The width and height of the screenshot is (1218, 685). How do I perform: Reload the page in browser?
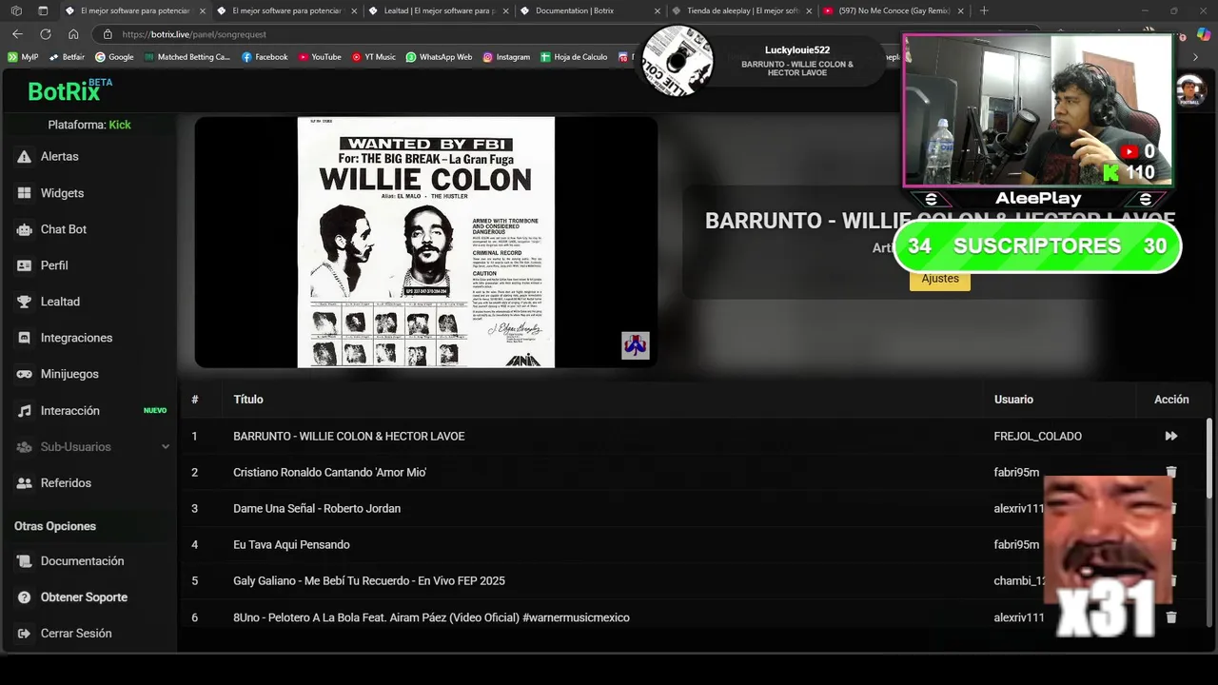pyautogui.click(x=45, y=34)
